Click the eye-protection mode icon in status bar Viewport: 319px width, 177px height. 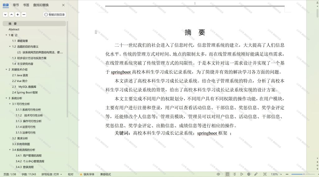pos(218,174)
